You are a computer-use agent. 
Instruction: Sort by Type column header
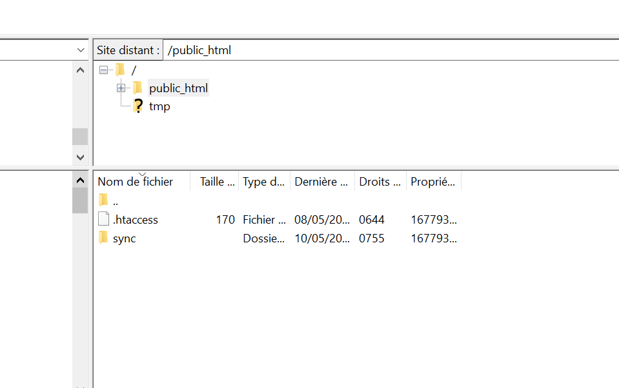coord(263,182)
